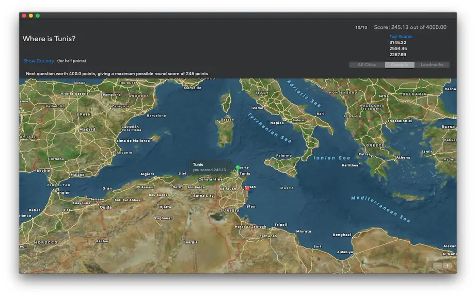Click the Sofia label on the map
Screen dimensions: 476x297
384,96
